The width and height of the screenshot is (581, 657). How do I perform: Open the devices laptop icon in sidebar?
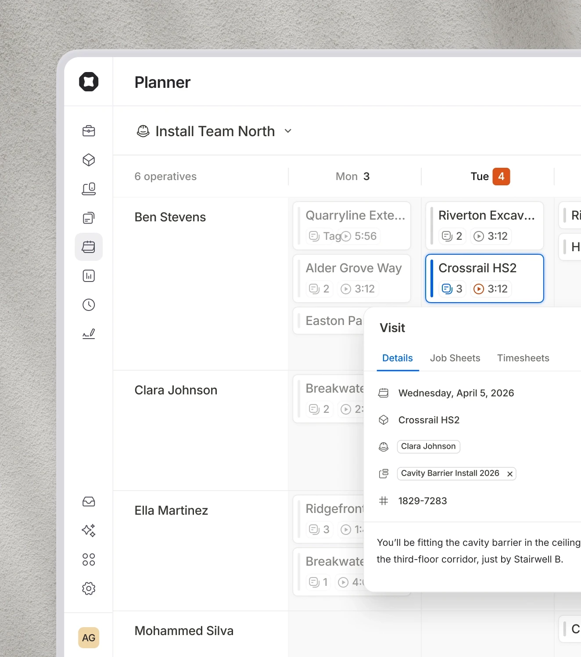89,188
